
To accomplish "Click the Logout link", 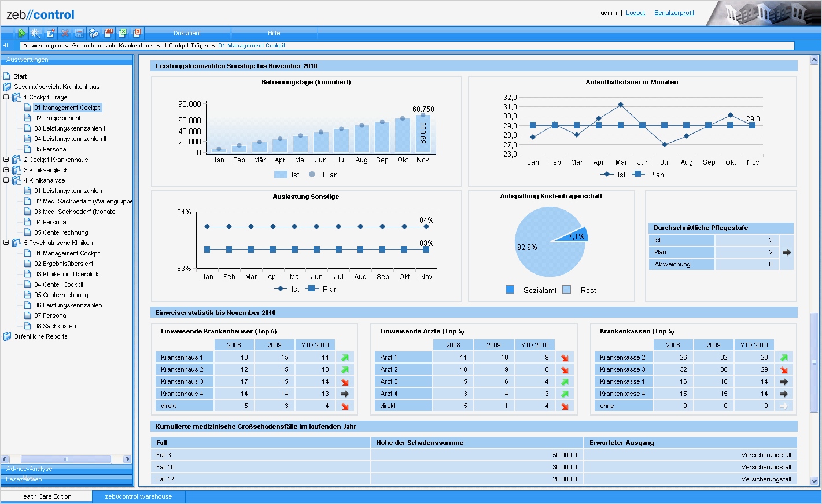I will point(635,13).
